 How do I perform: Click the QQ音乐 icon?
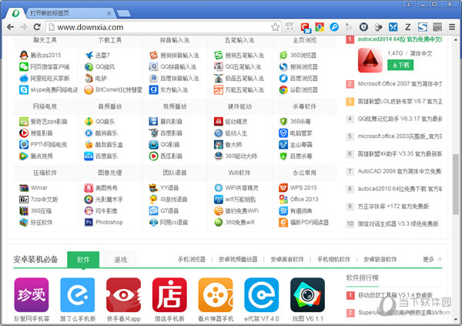(89, 121)
